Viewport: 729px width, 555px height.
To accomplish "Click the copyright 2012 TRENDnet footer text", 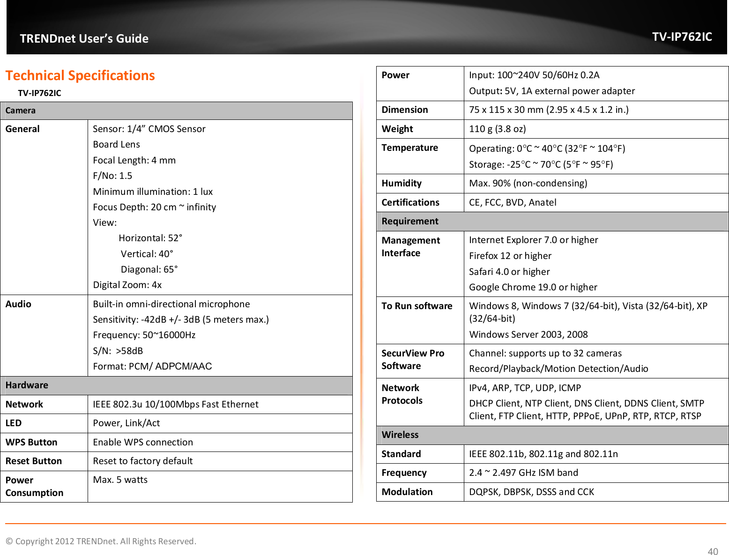I will click(x=101, y=541).
